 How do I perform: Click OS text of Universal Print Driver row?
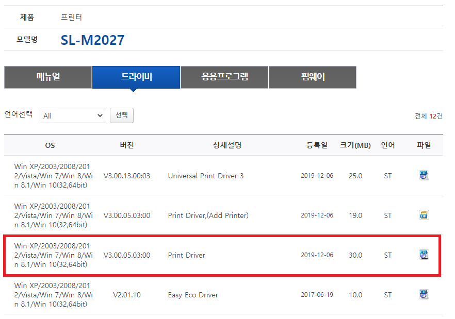click(x=54, y=176)
